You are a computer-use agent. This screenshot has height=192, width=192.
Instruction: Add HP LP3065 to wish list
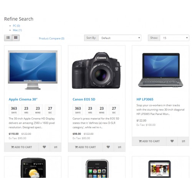pyautogui.click(x=172, y=141)
